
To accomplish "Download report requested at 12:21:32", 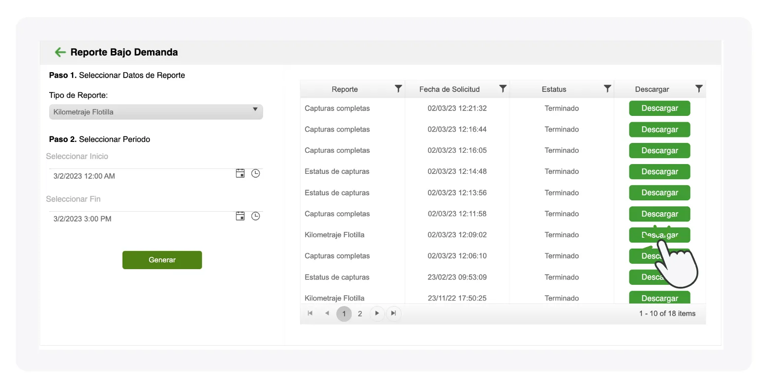I will (x=659, y=109).
